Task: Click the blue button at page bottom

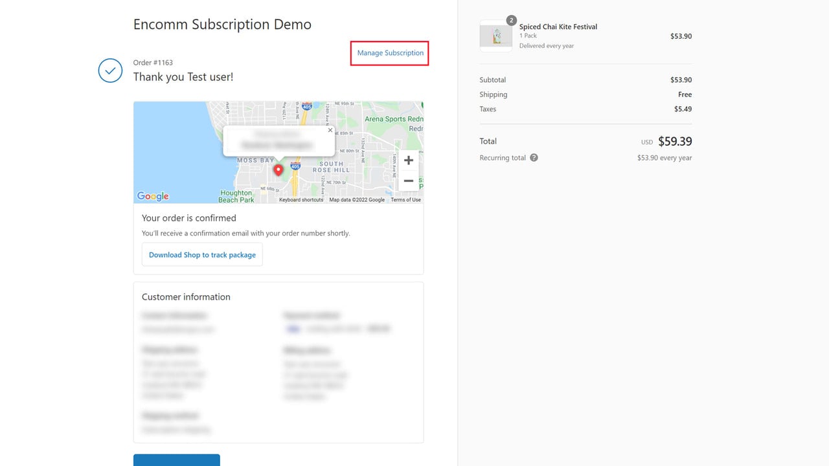Action: coord(177,460)
